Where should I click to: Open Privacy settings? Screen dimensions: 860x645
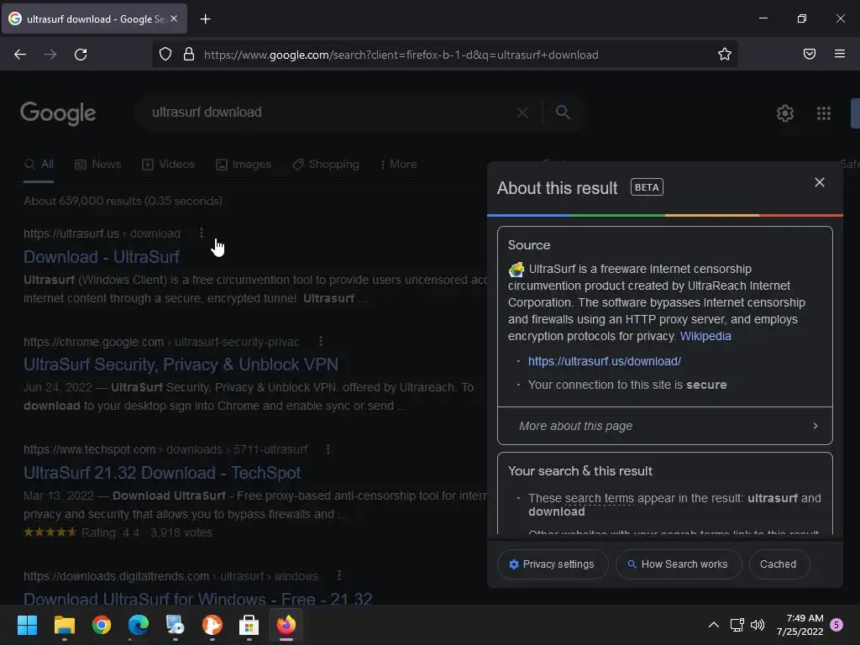[x=553, y=564]
